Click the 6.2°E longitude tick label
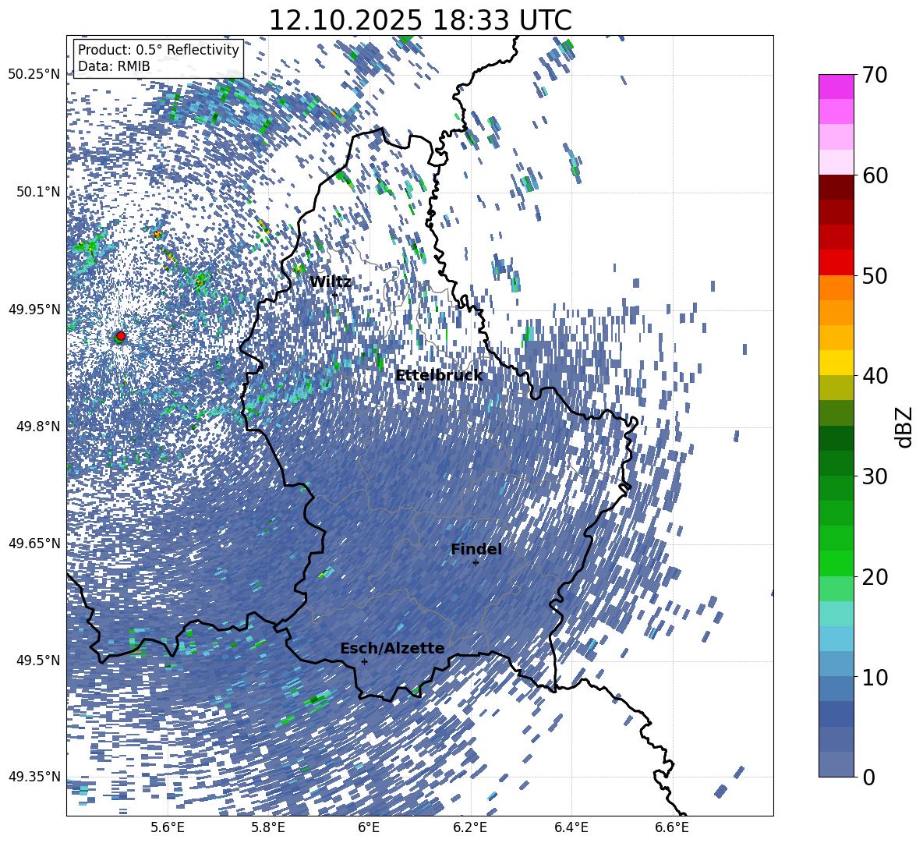The height and width of the screenshot is (843, 923). pyautogui.click(x=470, y=827)
